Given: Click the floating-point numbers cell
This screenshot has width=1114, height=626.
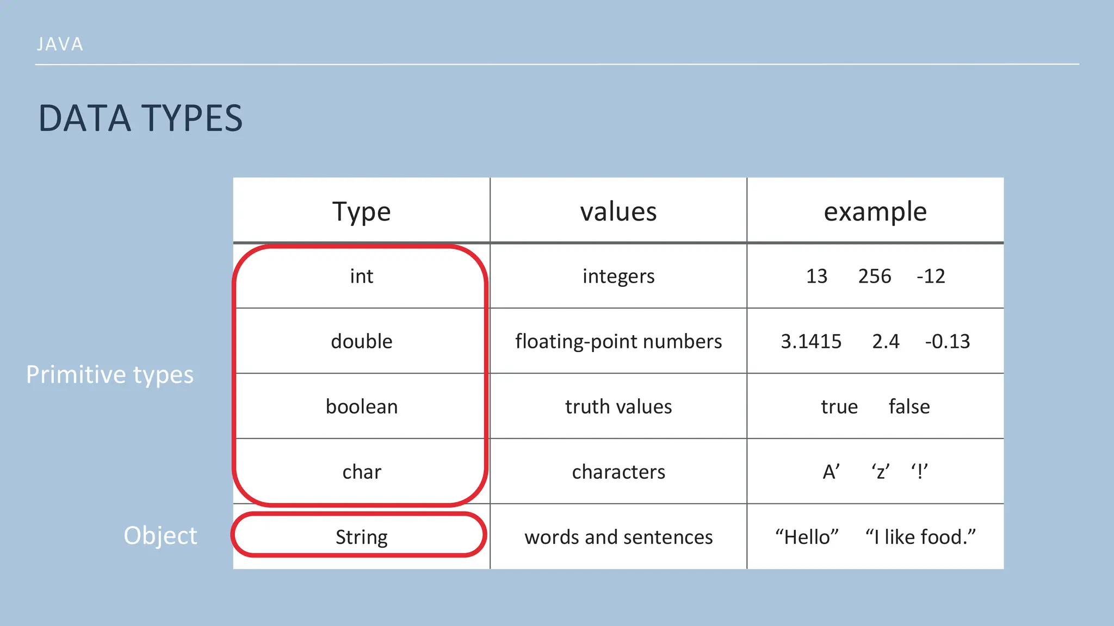Looking at the screenshot, I should 618,341.
